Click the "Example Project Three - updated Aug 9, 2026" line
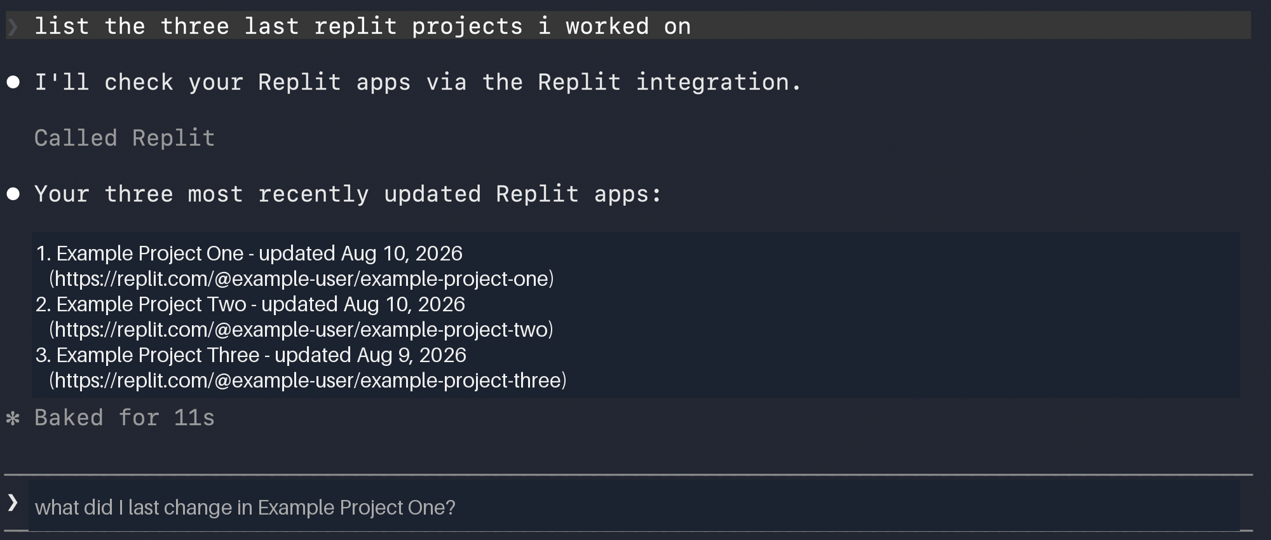The image size is (1271, 540). tap(251, 355)
